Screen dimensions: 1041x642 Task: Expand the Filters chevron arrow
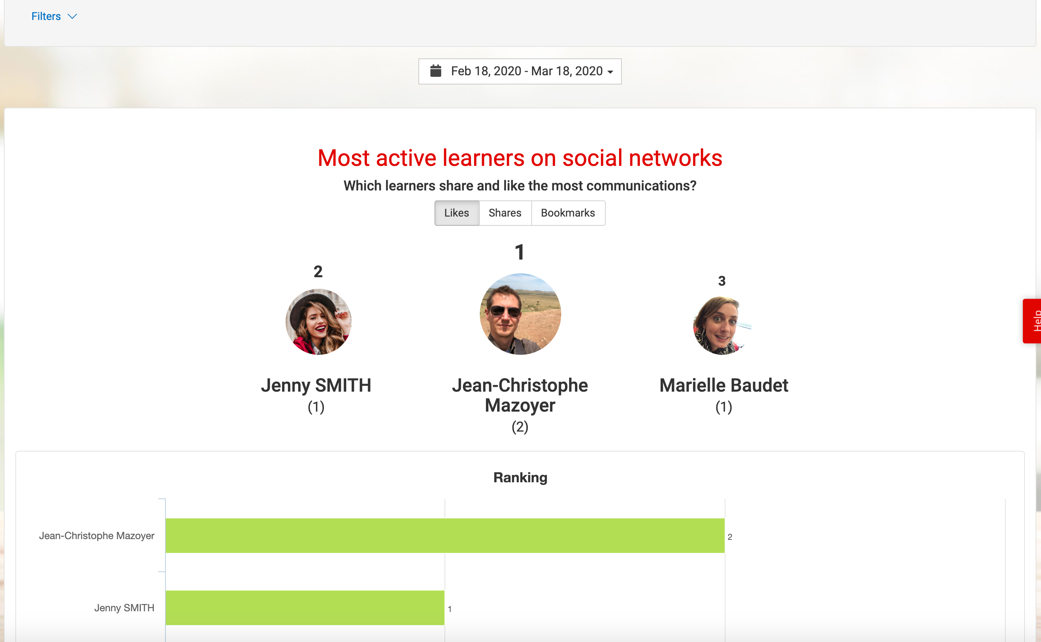[x=72, y=17]
